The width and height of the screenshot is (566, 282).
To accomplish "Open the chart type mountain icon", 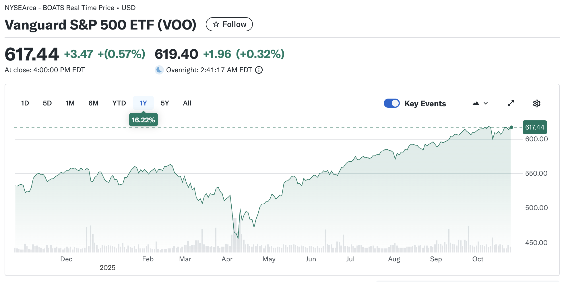I will 475,103.
